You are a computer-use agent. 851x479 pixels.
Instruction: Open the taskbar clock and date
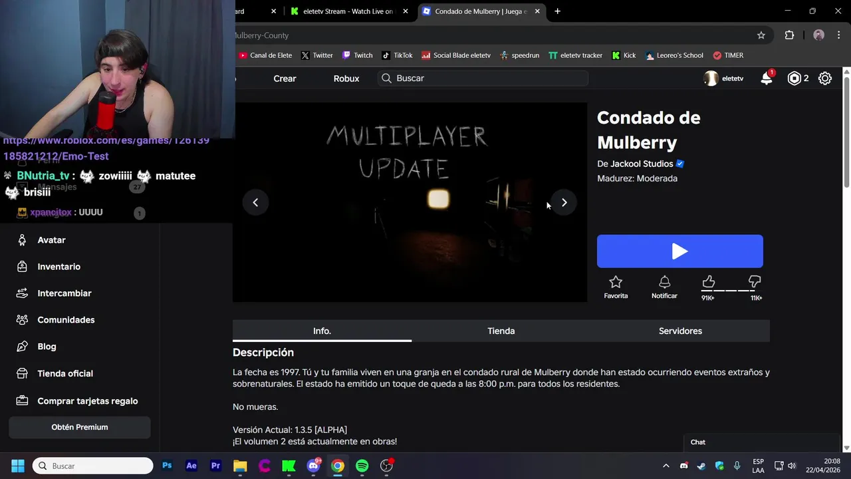[x=822, y=466]
